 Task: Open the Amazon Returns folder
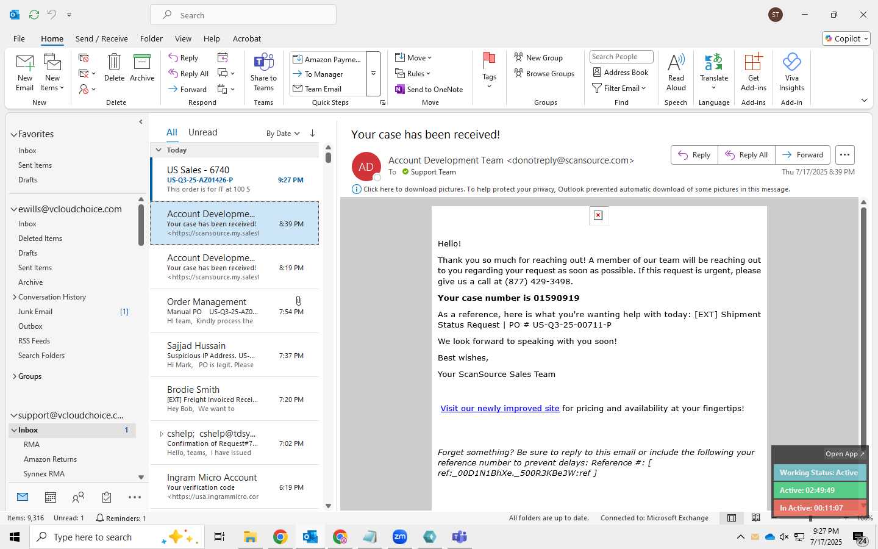point(50,459)
